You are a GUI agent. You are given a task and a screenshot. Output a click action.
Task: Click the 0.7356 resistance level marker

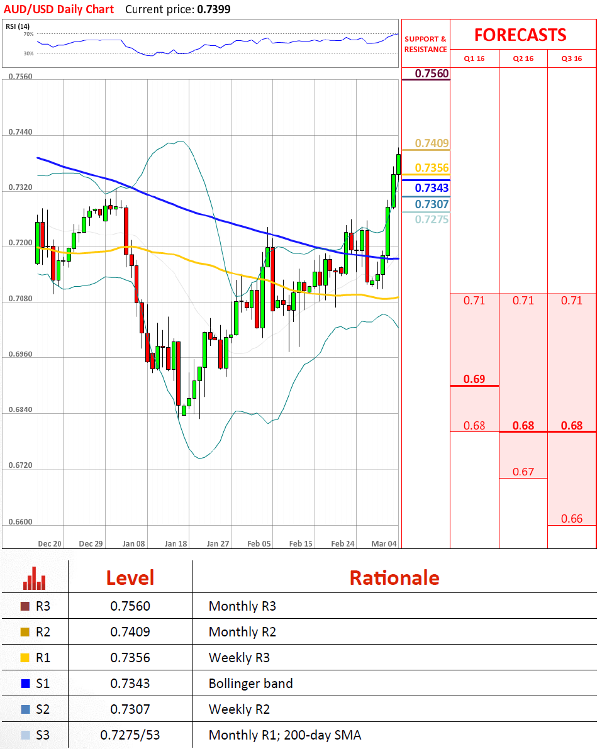click(432, 168)
